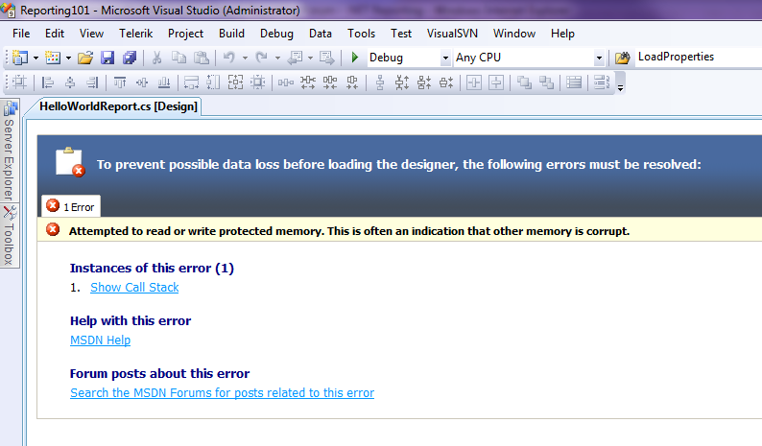Click the New Project icon
762x446 pixels.
tap(20, 58)
